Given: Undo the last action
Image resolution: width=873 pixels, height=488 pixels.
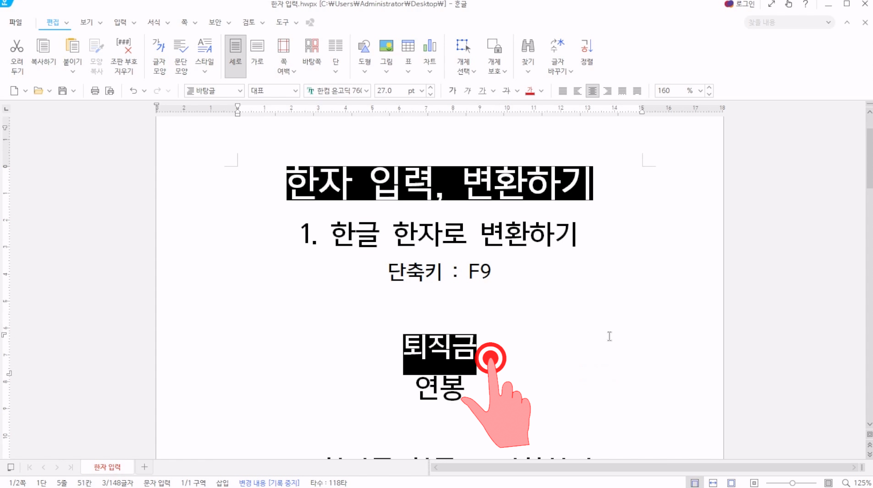Looking at the screenshot, I should pyautogui.click(x=133, y=91).
